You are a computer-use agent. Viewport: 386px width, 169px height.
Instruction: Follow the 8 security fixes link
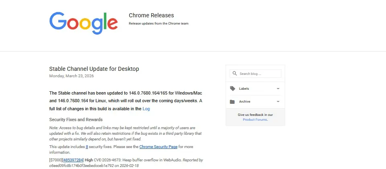pyautogui.click(x=87, y=146)
